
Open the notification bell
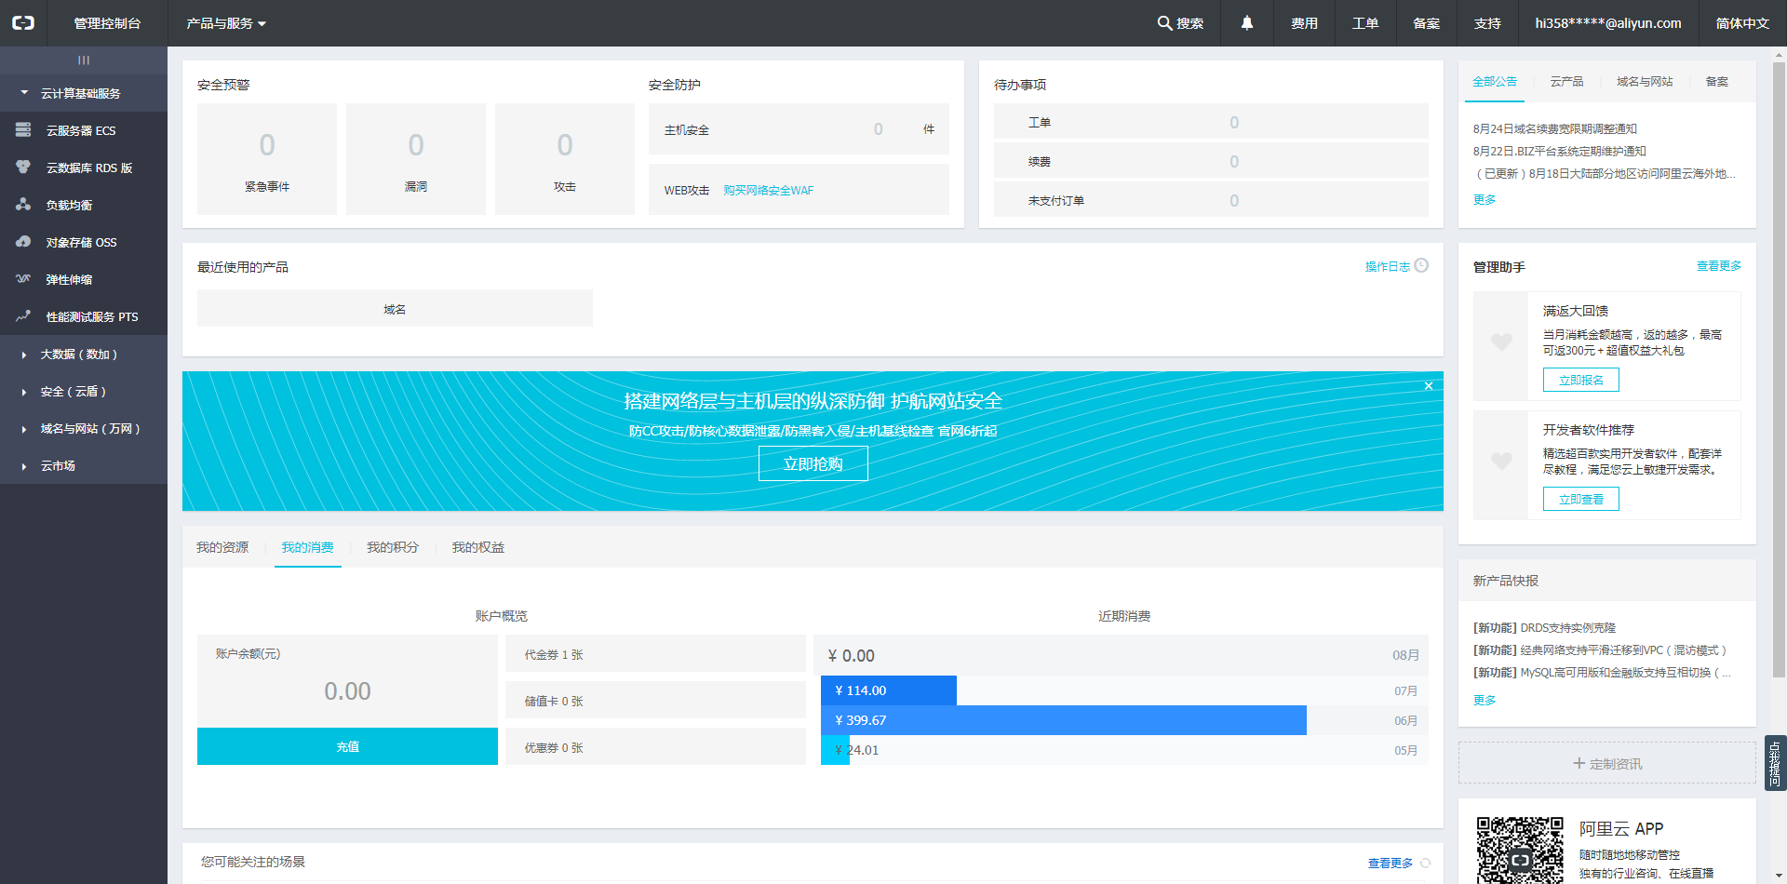[x=1247, y=23]
